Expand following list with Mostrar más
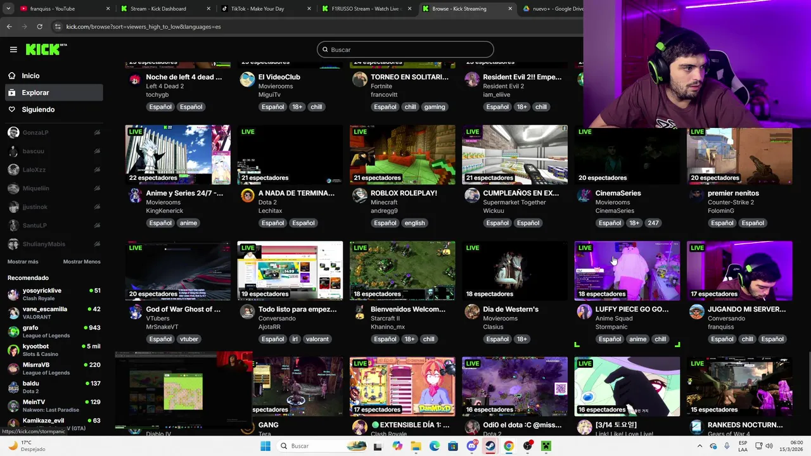The height and width of the screenshot is (456, 811). click(23, 262)
